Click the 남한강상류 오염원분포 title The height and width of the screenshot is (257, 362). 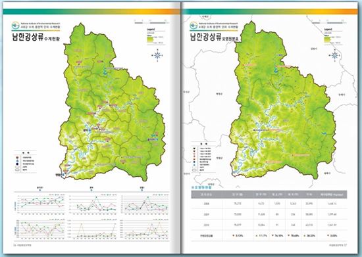(x=215, y=37)
